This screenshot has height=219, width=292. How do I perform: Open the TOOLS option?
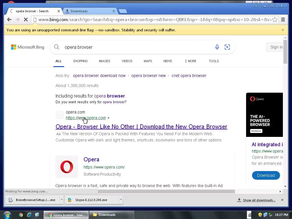[214, 61]
